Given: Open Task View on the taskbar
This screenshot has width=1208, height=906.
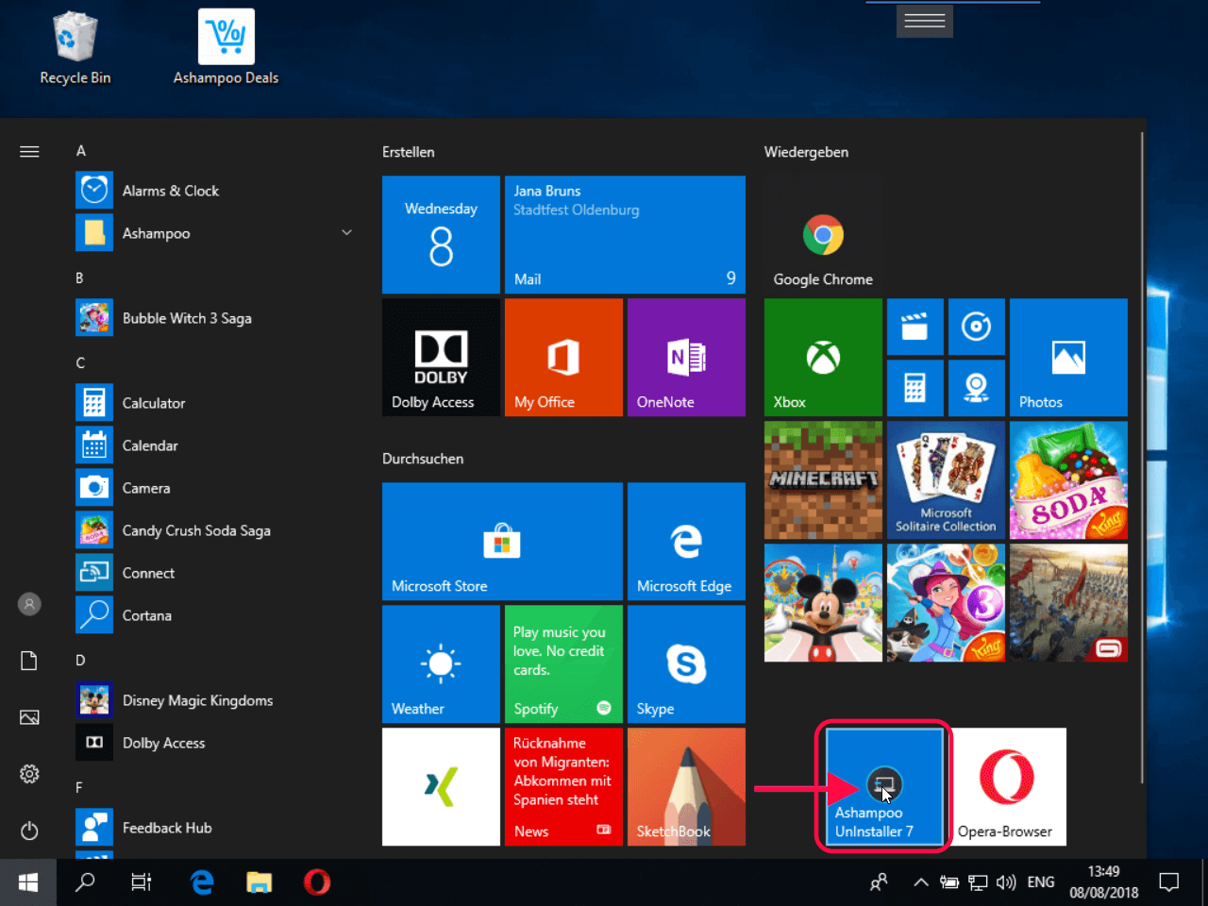Looking at the screenshot, I should 142,882.
